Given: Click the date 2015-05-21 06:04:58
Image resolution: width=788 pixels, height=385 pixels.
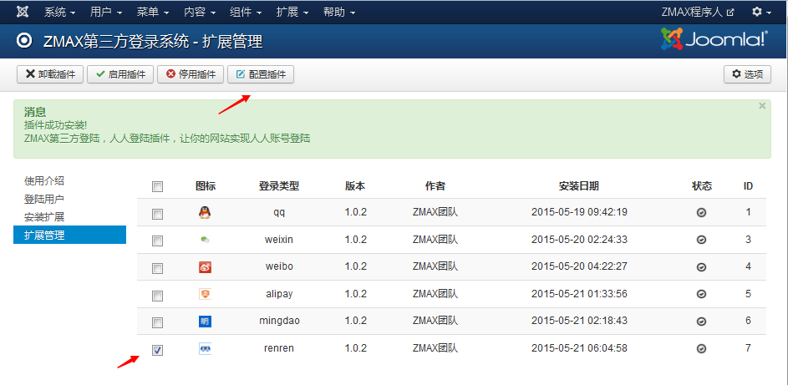Looking at the screenshot, I should (579, 348).
